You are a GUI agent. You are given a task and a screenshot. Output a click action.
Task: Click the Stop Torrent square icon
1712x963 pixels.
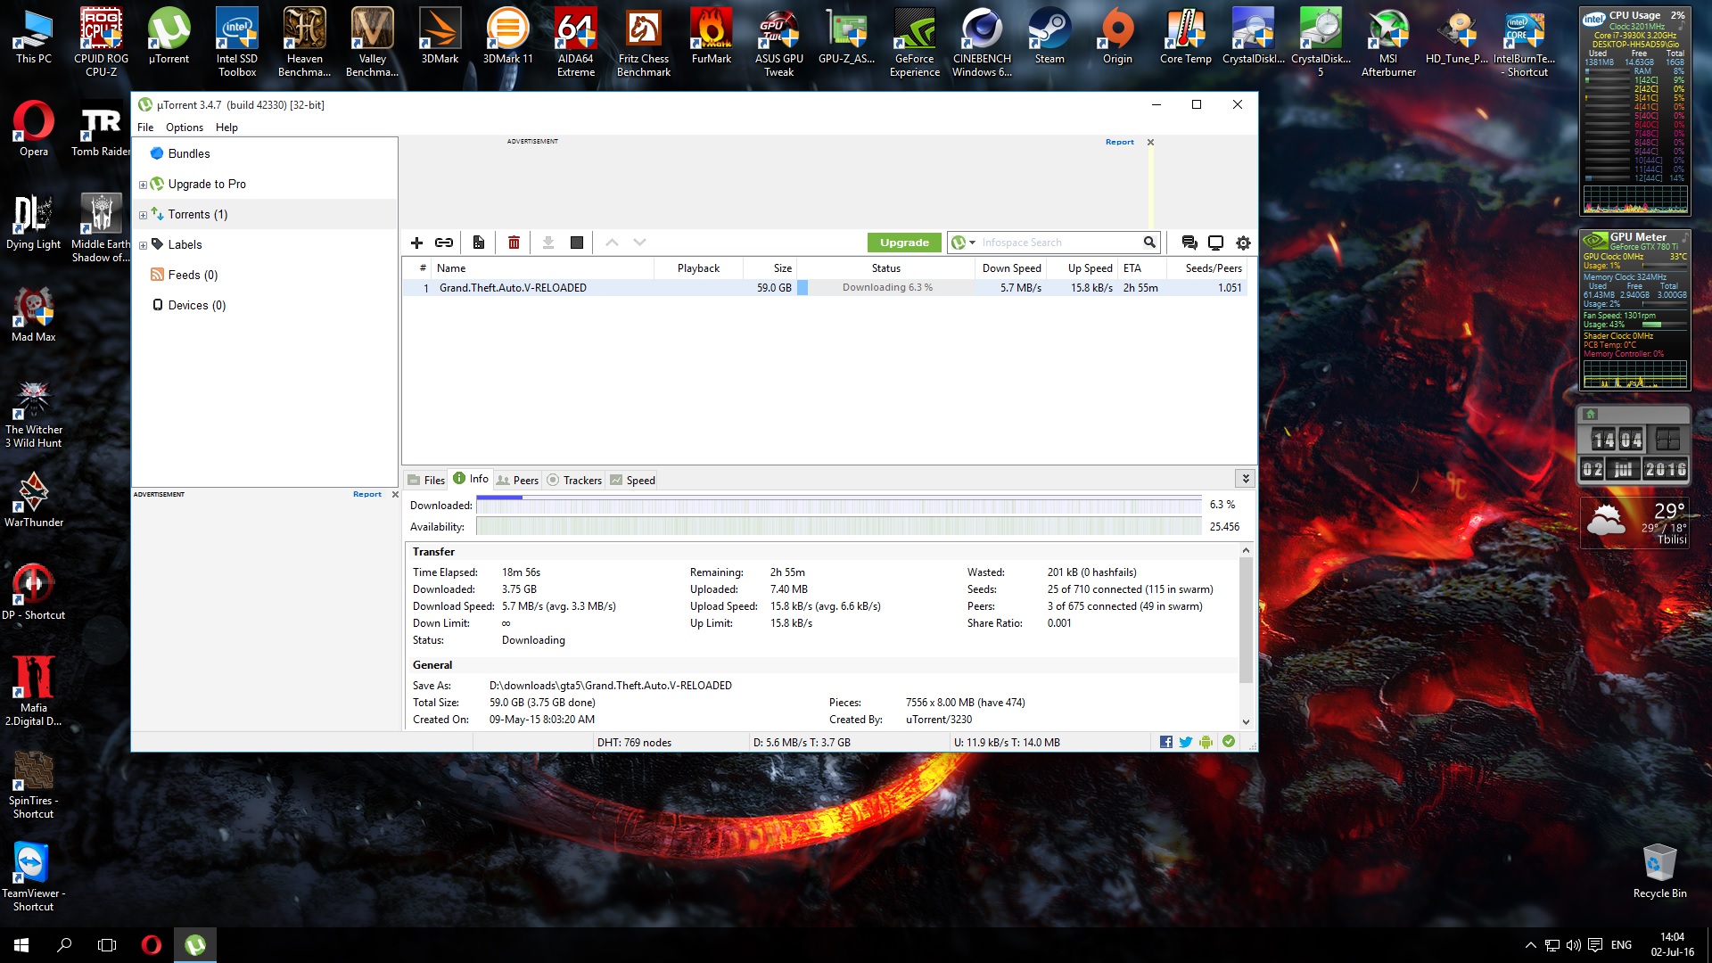point(577,243)
